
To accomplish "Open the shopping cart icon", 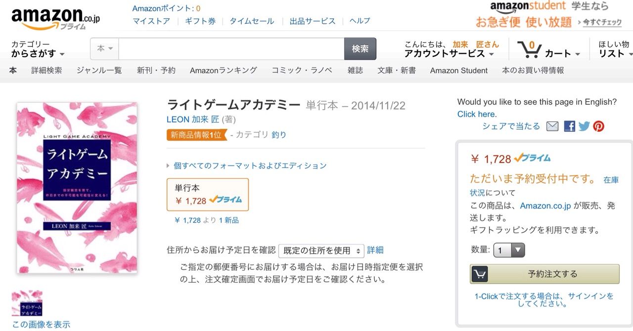I will [x=529, y=49].
